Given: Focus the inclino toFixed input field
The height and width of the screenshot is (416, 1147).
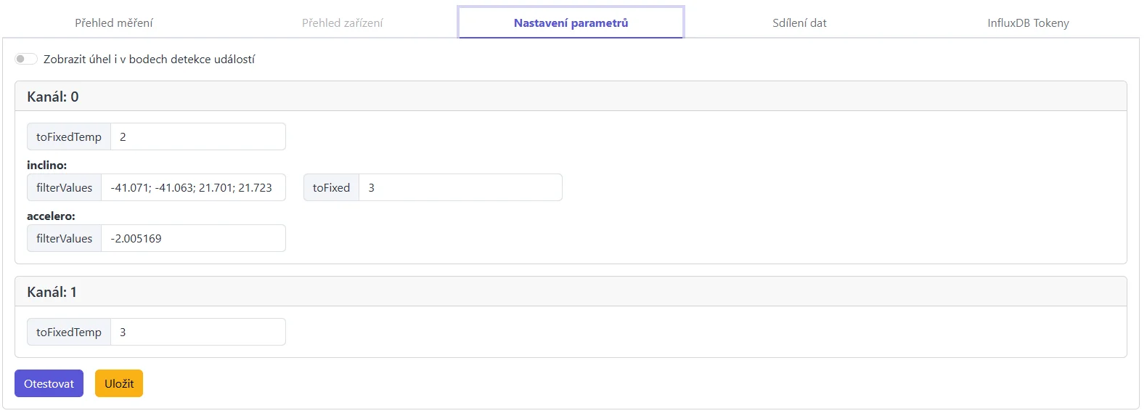Looking at the screenshot, I should (x=460, y=187).
